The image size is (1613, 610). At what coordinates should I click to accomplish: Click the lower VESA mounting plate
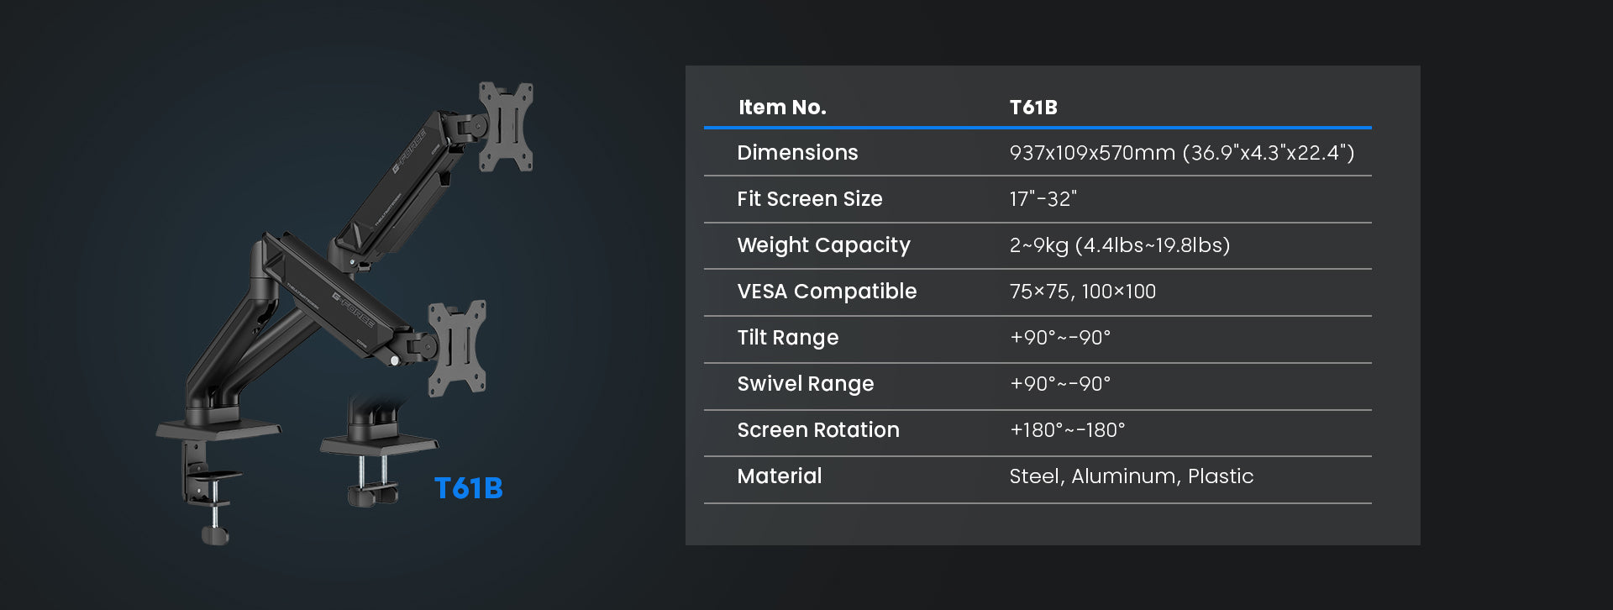pos(457,347)
